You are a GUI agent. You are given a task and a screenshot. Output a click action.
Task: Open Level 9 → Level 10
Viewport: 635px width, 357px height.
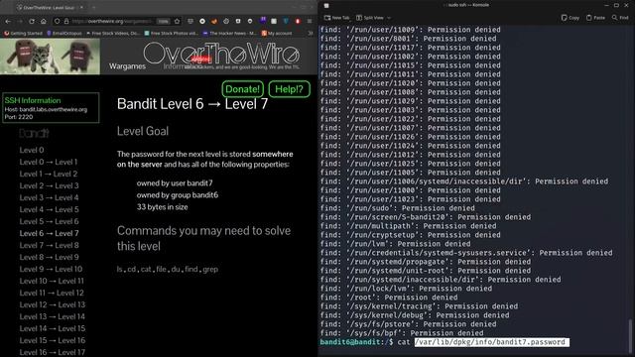(x=51, y=269)
